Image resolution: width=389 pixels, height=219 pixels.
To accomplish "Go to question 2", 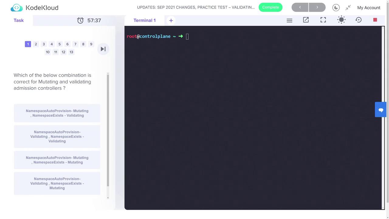I will pyautogui.click(x=36, y=44).
